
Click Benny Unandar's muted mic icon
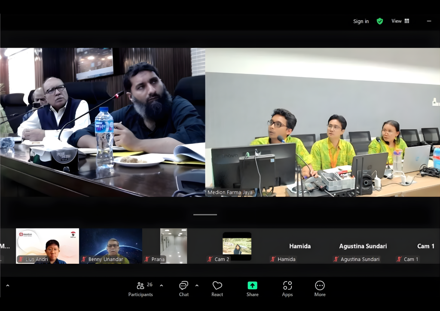click(x=84, y=259)
